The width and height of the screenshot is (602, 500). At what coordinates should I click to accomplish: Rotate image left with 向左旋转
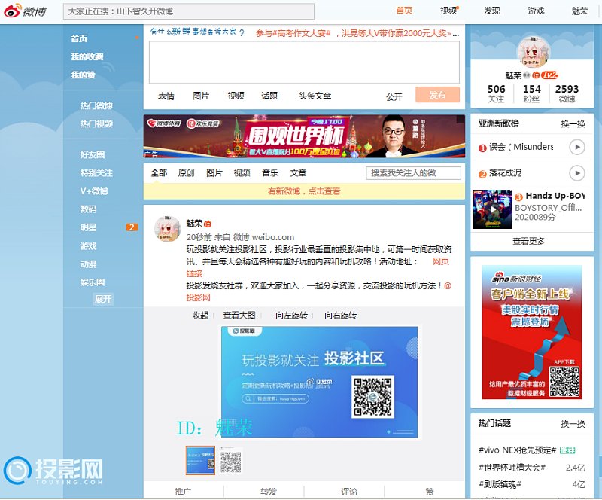[x=291, y=316]
